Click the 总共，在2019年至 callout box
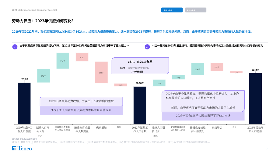280x158 pixels. tap(140, 66)
